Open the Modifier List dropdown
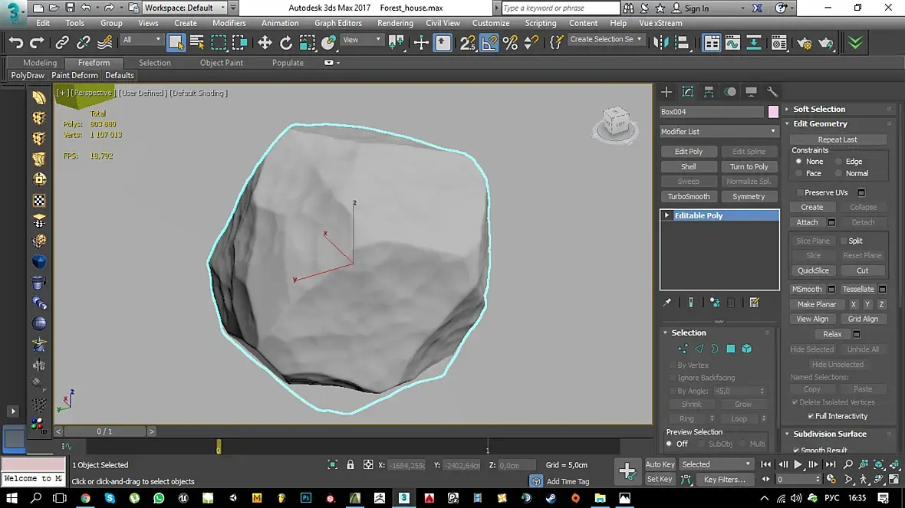Viewport: 905px width, 508px height. pyautogui.click(x=719, y=132)
